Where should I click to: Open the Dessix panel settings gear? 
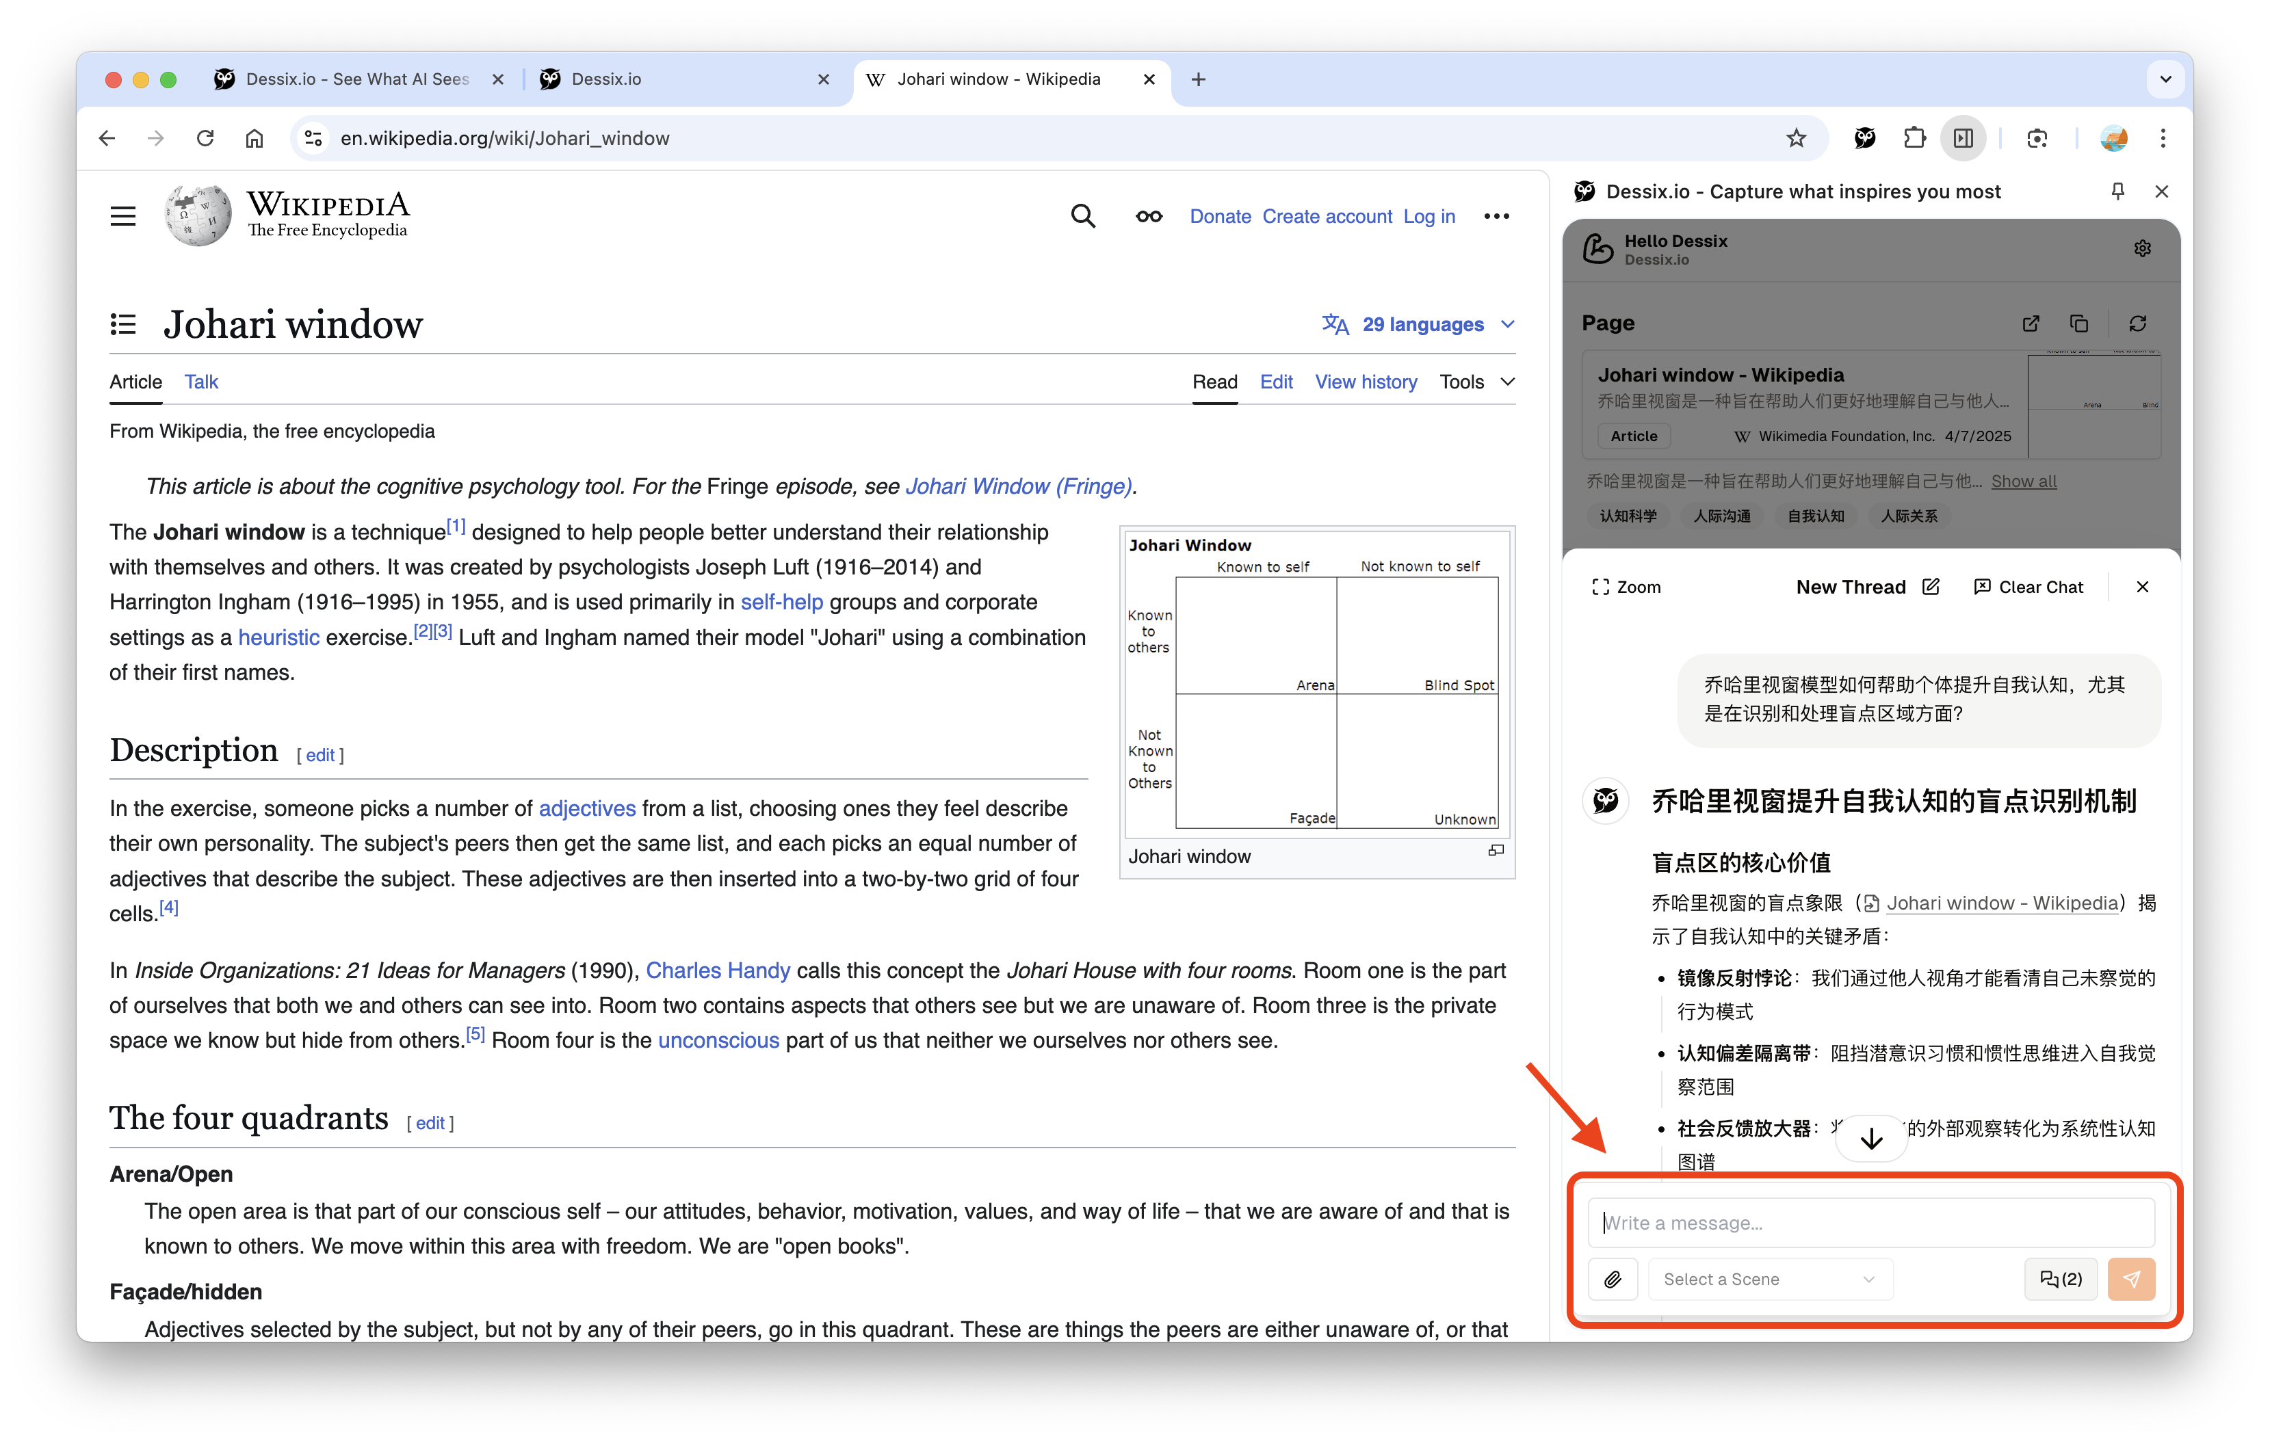click(2142, 249)
